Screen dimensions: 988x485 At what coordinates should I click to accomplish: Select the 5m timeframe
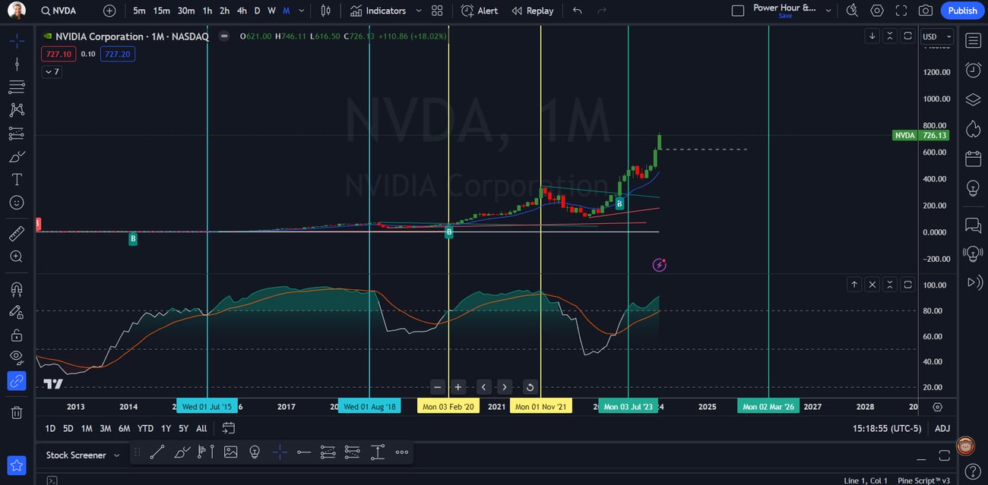[x=139, y=11]
